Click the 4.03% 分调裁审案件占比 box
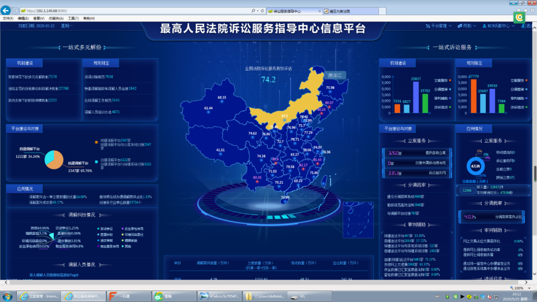This screenshot has width=537, height=302. (491, 217)
